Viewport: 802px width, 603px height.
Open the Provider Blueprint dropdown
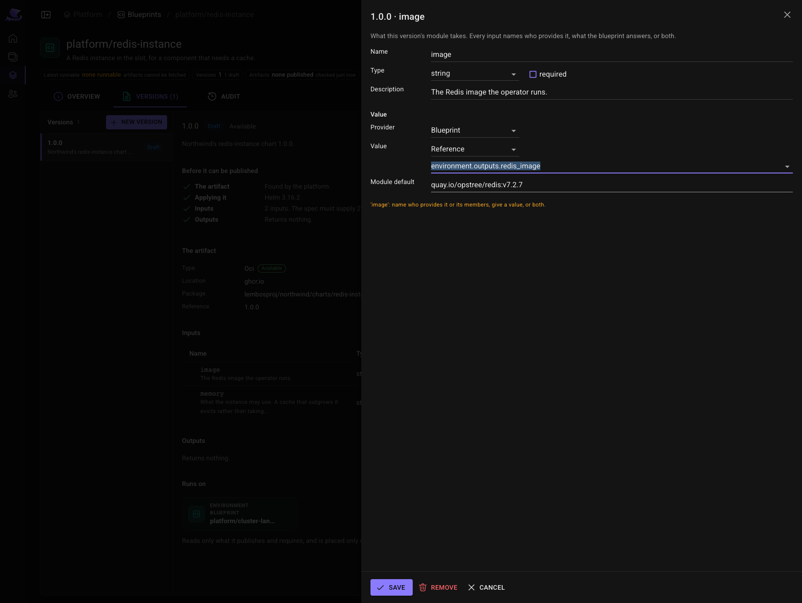coord(475,130)
